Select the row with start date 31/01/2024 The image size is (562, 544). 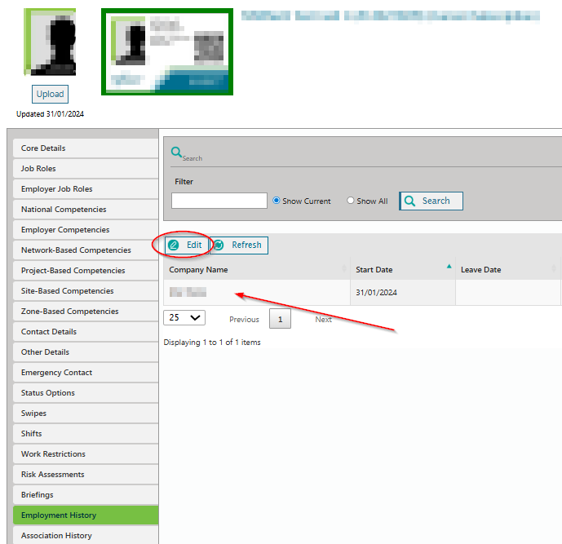pos(362,293)
